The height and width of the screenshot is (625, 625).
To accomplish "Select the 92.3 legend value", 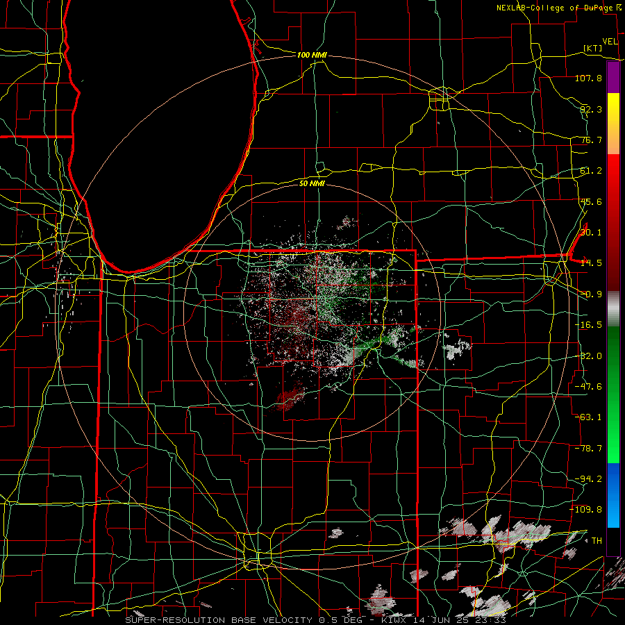I will point(591,109).
